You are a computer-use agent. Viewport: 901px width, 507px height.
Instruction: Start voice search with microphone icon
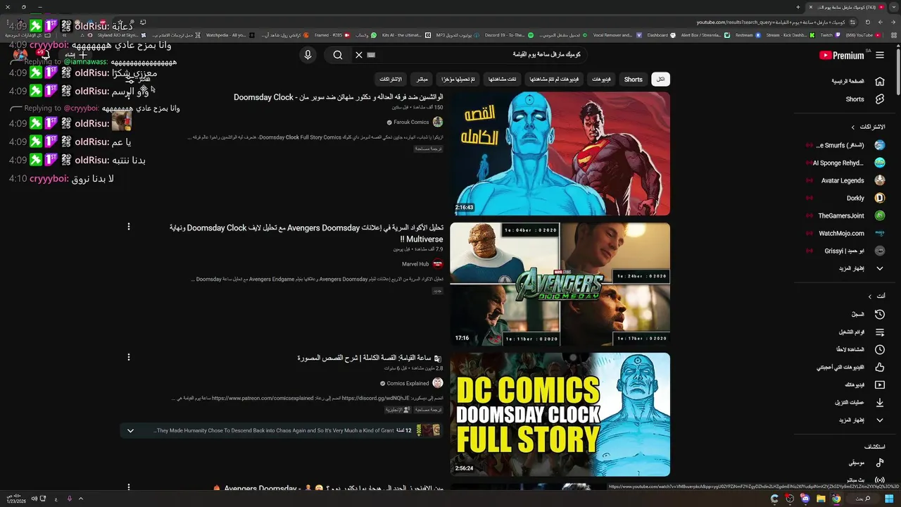308,55
